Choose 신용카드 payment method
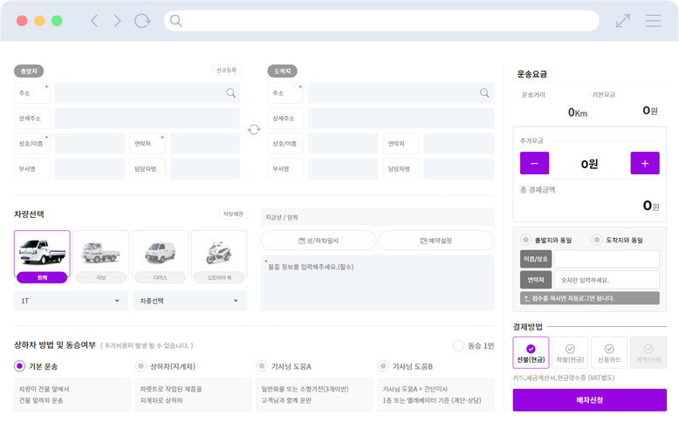The height and width of the screenshot is (435, 679). (609, 352)
